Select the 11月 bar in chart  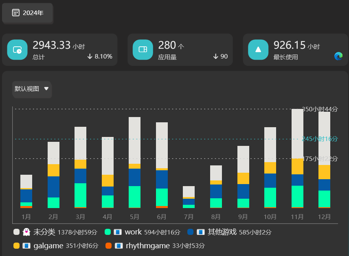[297, 158]
